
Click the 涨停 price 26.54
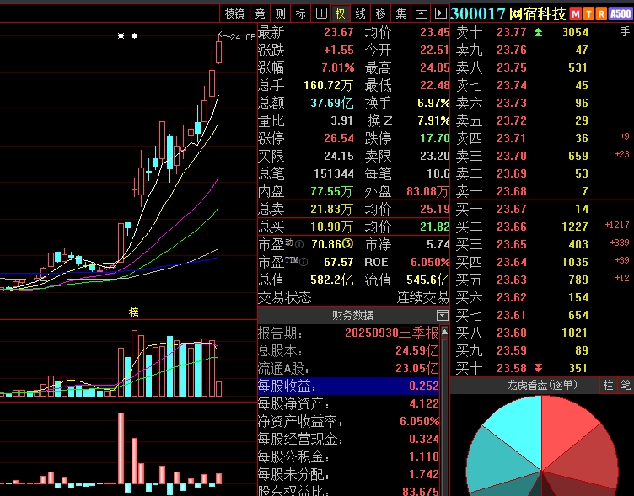click(339, 139)
